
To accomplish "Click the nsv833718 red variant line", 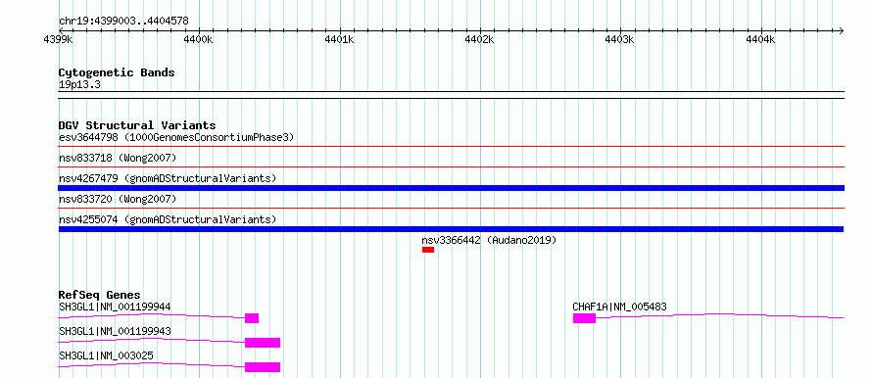I will [452, 166].
